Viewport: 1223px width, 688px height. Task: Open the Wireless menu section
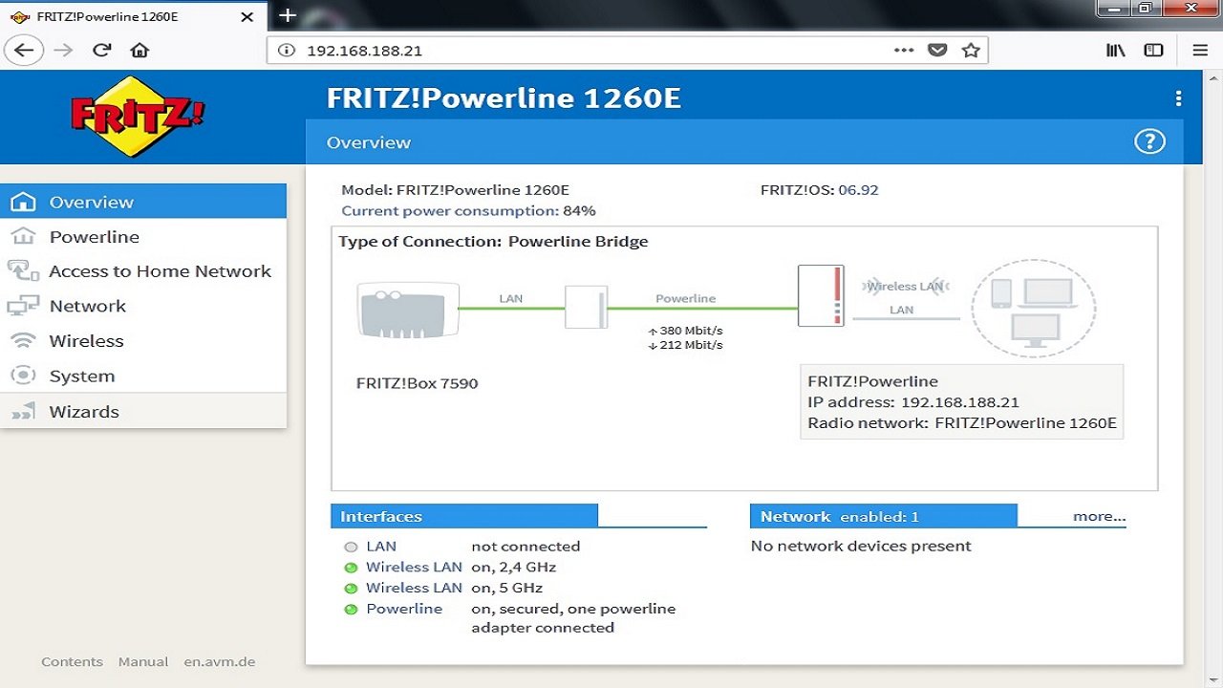[143, 341]
